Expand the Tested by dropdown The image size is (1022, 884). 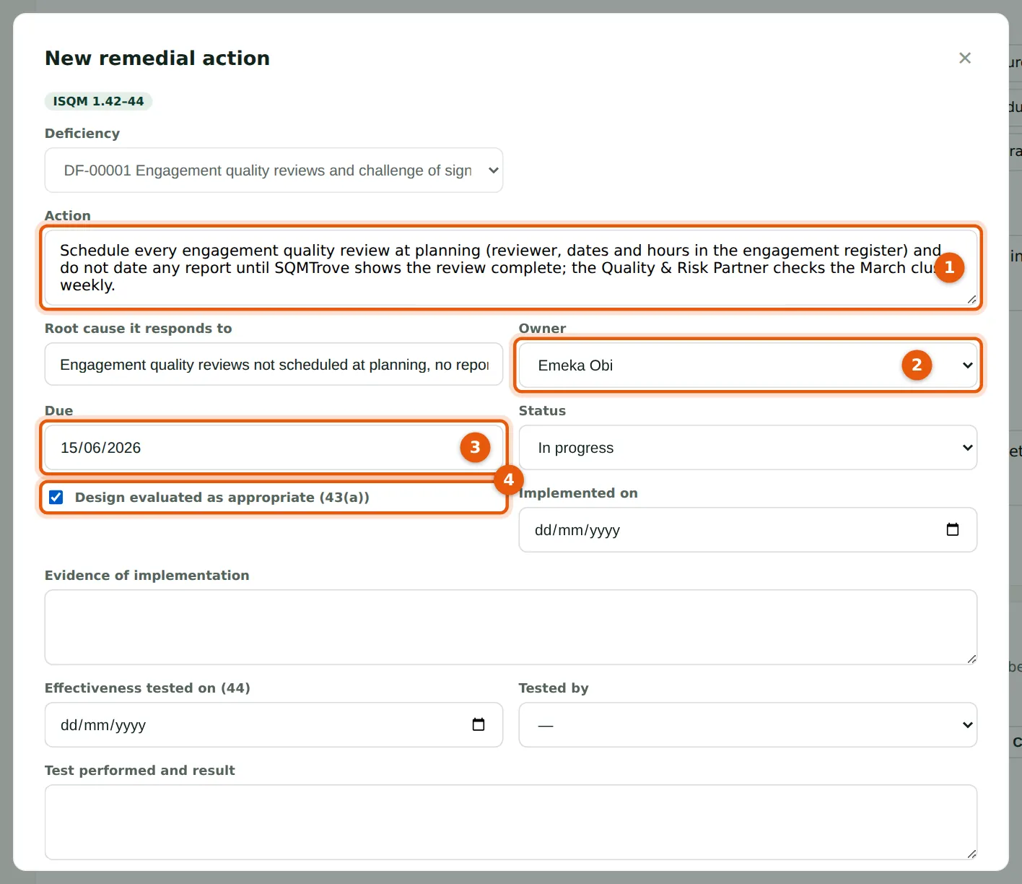point(748,725)
